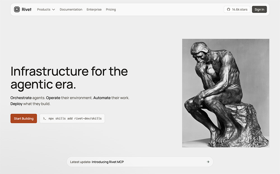Open the Introducing Rivet MCP update
The width and height of the screenshot is (280, 174).
[x=140, y=162]
